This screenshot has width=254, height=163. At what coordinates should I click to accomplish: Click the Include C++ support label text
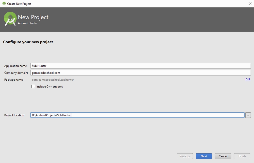pos(50,86)
